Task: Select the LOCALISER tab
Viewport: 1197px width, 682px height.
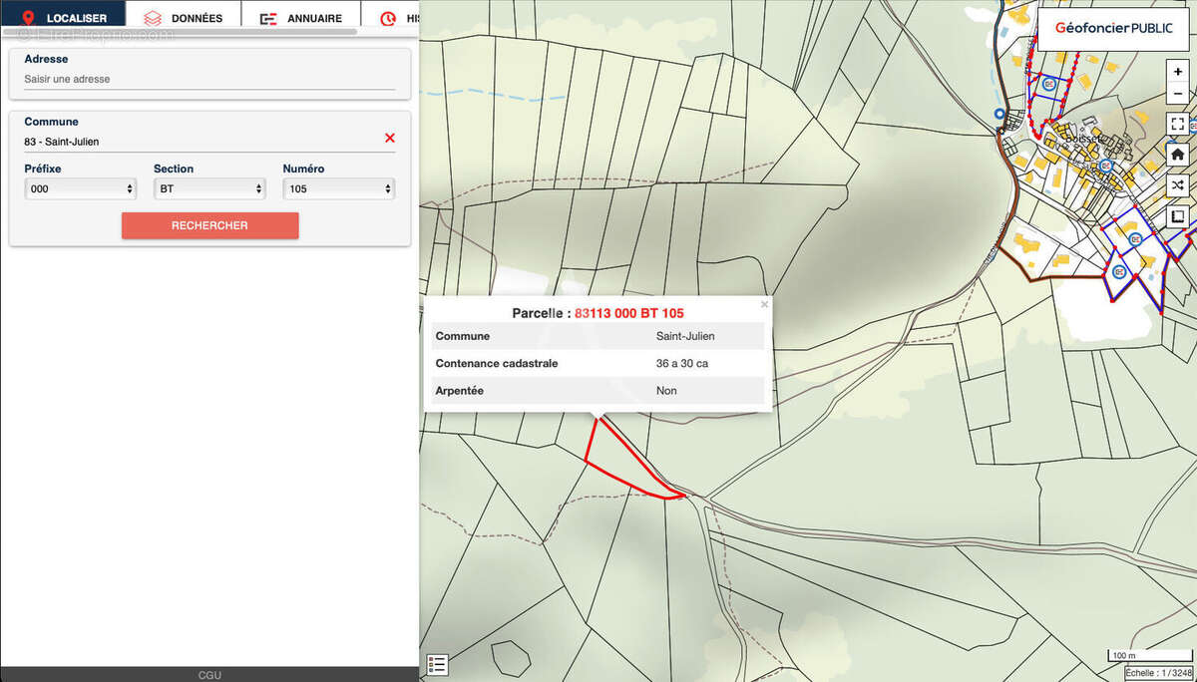Action: coord(63,17)
